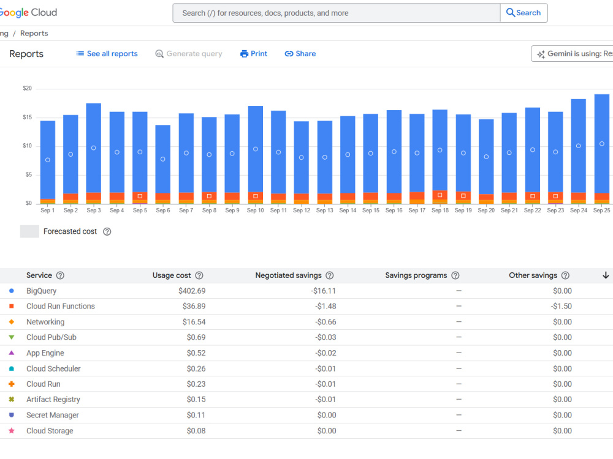Click the Google Cloud logo

click(28, 12)
